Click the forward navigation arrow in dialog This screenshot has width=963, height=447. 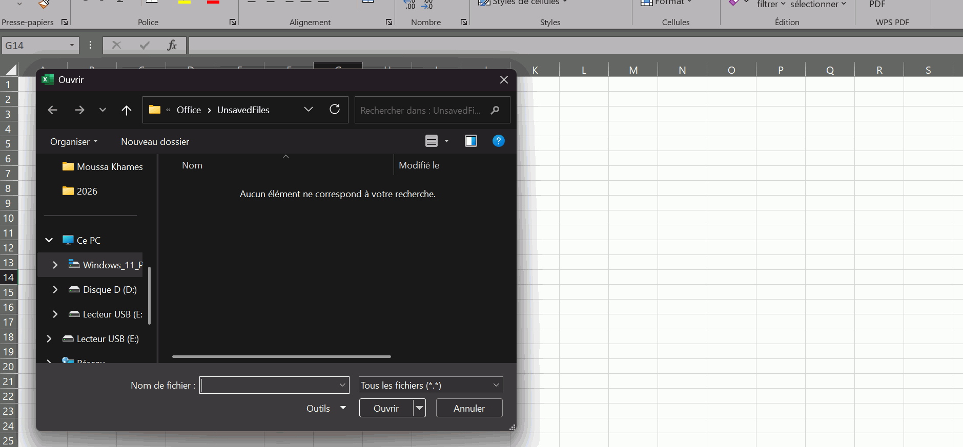(x=79, y=110)
